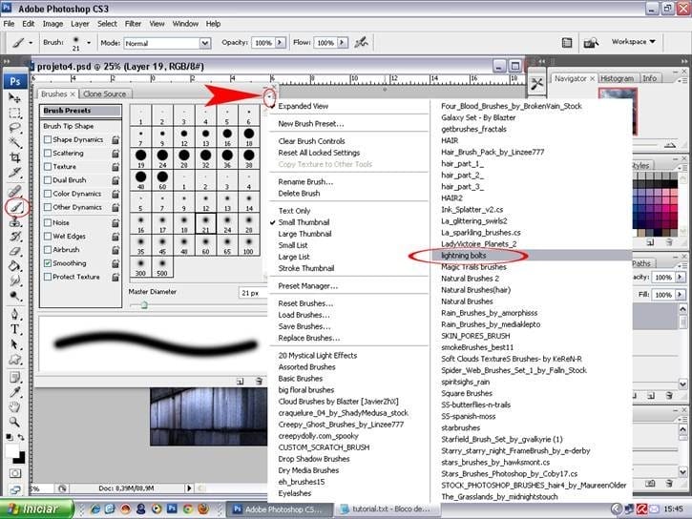Select the Move tool
Screen dimensions: 692x519
point(14,97)
